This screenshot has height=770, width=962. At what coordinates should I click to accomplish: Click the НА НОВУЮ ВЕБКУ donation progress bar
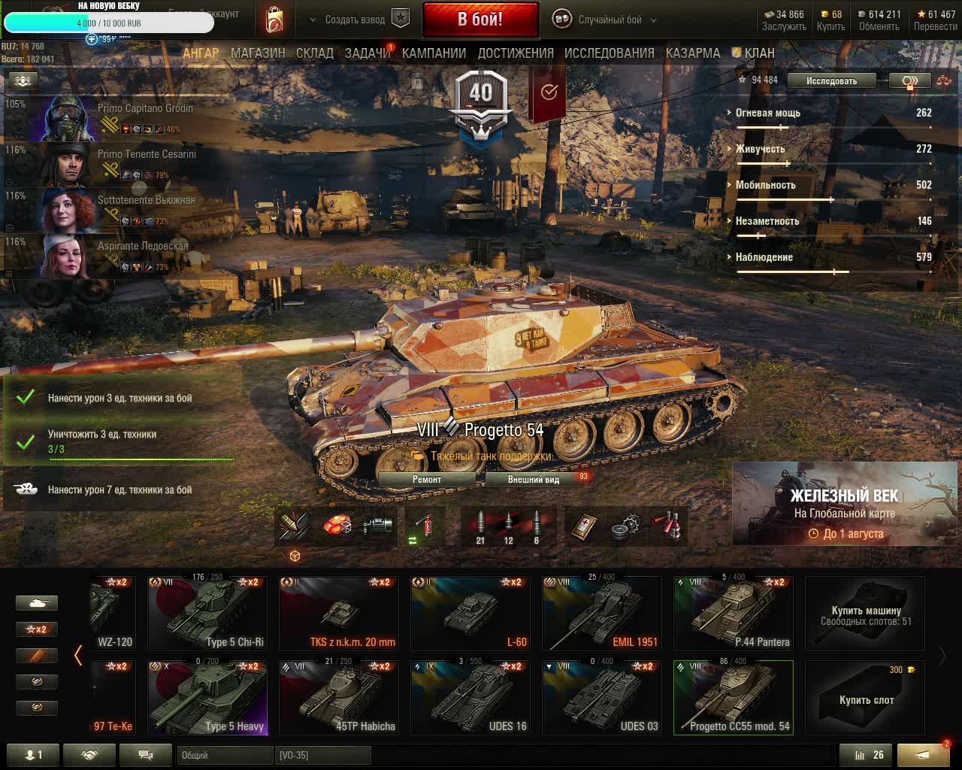pos(109,23)
